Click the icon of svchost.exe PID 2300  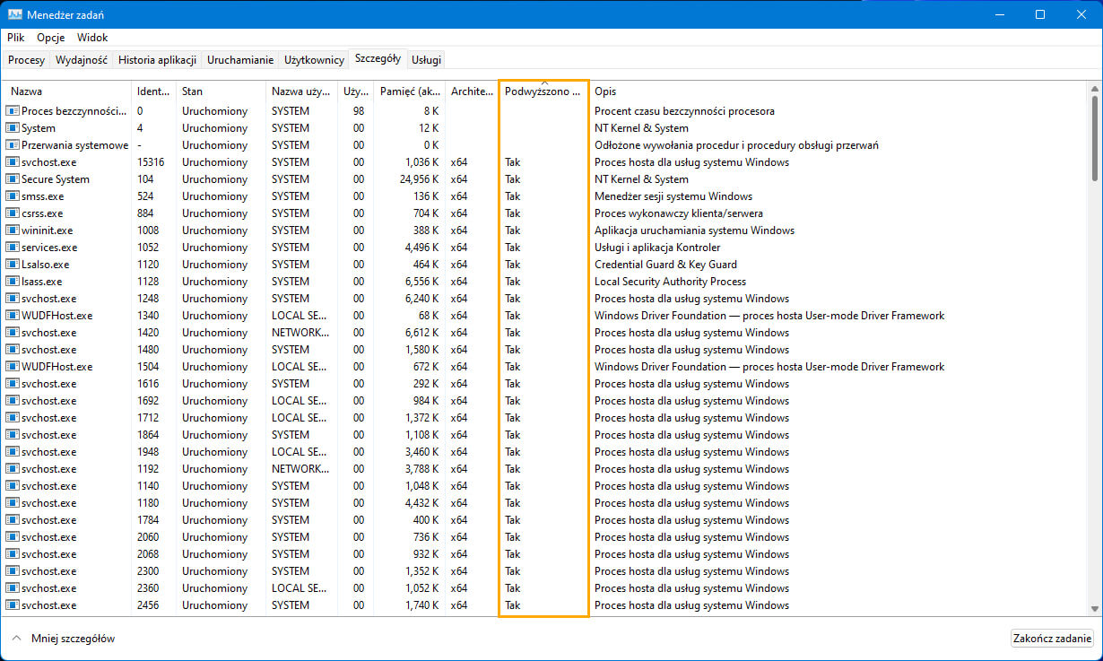(13, 571)
